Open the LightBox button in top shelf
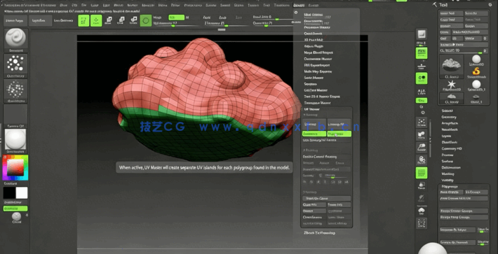Image resolution: width=498 pixels, height=254 pixels. pyautogui.click(x=40, y=20)
